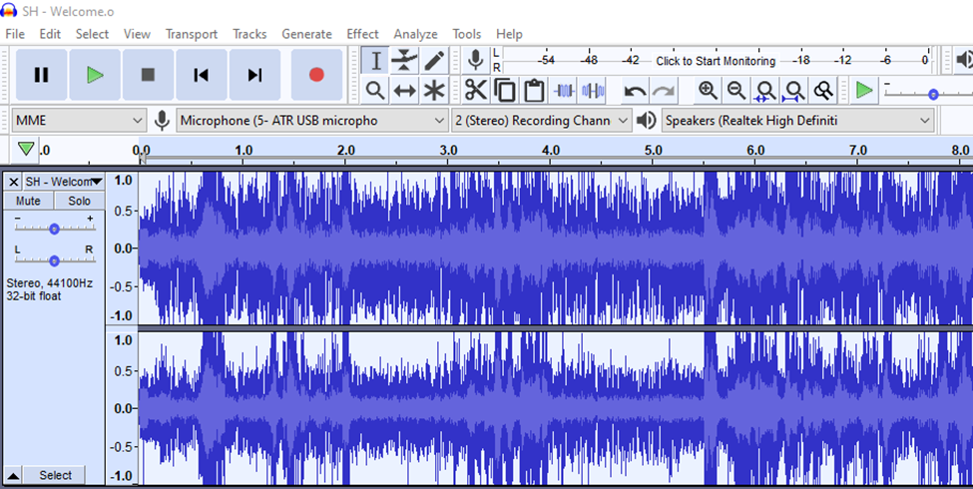
Task: Open the Tracks menu
Action: point(249,34)
